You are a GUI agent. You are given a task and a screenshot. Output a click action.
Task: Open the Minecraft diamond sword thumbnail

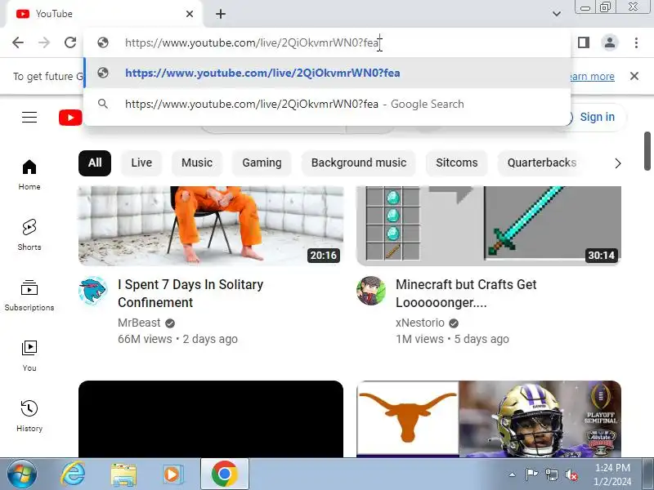489,226
